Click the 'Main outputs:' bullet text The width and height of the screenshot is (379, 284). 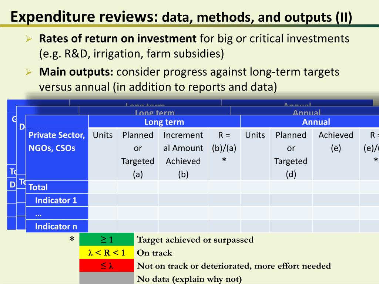[76, 72]
